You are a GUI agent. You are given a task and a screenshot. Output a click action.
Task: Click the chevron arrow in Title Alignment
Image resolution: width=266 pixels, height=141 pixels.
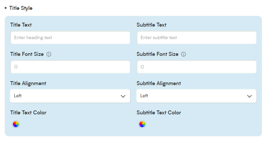[123, 96]
